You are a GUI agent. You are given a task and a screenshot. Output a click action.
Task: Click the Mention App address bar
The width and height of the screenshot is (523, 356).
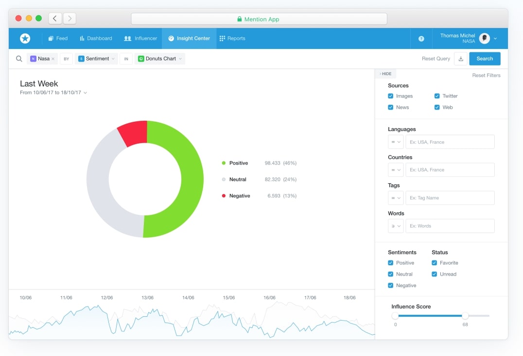coord(259,19)
